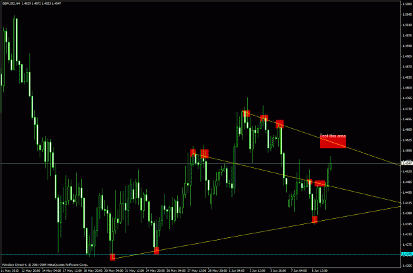Click the 1.4765 price axis label
Image resolution: width=413 pixels, height=273 pixels.
pos(407,98)
